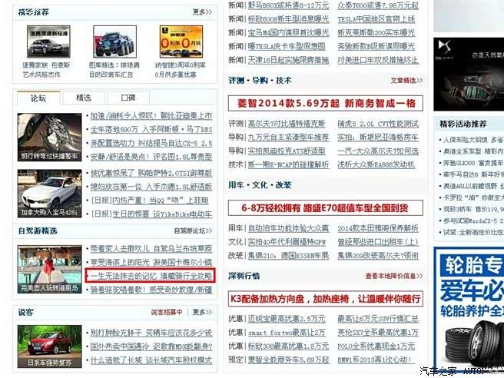Screen dimensions: 504x378
Task: Open 国外热卖中国遇冷 讴歌MDX link
Action: (151, 346)
